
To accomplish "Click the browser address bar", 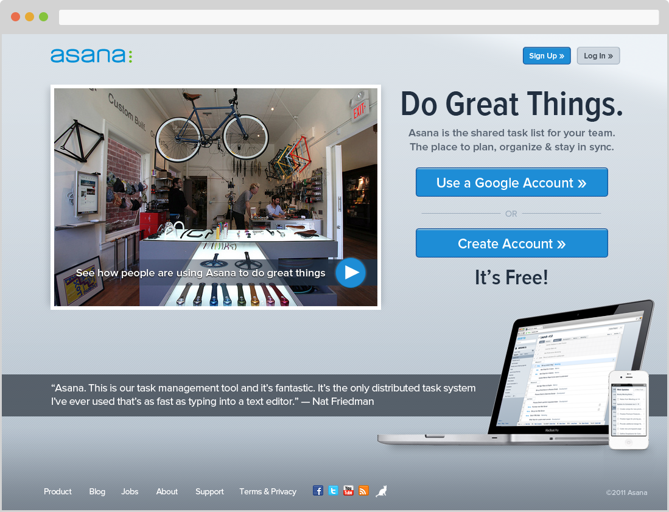I will 359,17.
